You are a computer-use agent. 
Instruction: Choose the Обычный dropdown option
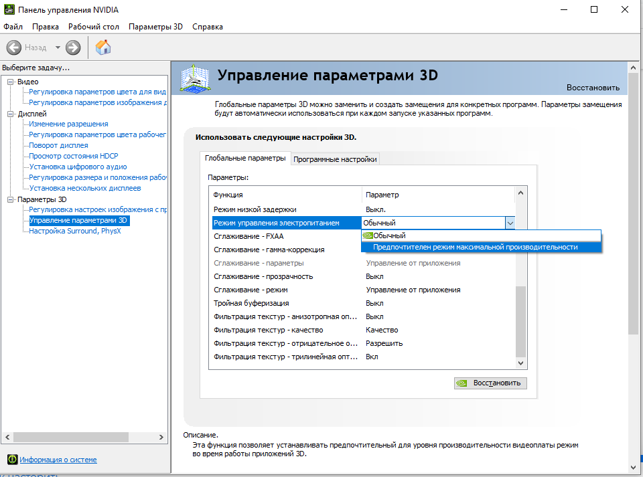pyautogui.click(x=481, y=235)
